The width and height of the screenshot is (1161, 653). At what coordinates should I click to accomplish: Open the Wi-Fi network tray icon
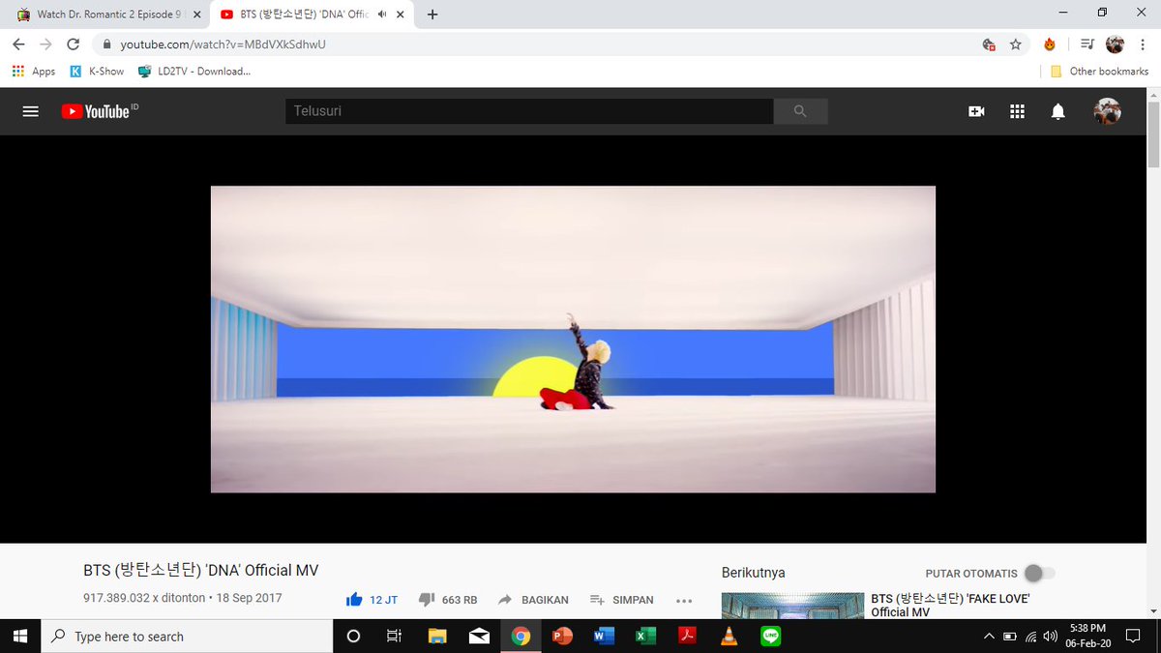pos(1030,636)
